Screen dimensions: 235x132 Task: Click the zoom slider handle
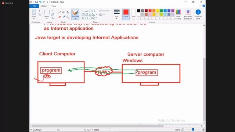point(193,129)
